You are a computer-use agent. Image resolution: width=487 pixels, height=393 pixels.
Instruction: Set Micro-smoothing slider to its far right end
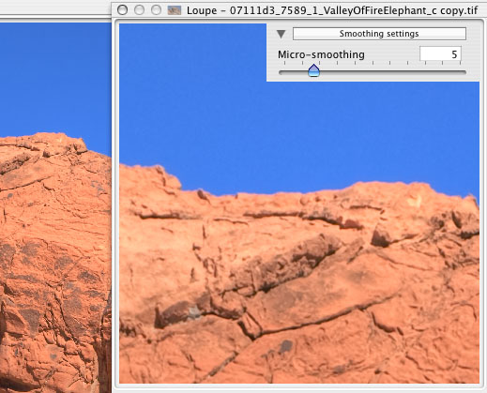[x=464, y=72]
